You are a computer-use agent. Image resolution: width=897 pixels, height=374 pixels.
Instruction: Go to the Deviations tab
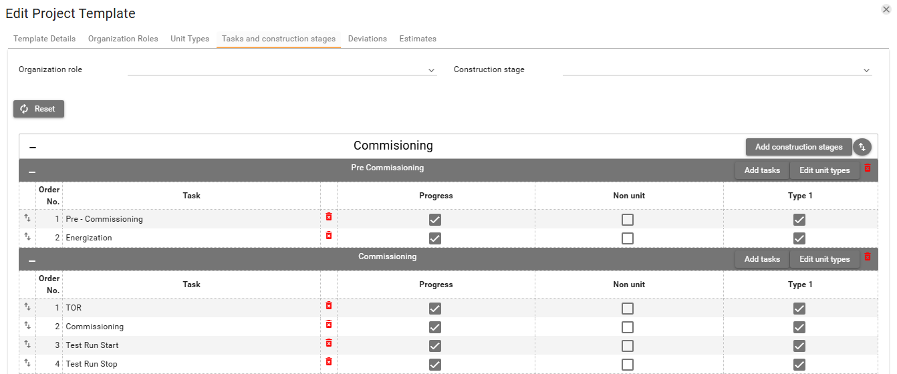pyautogui.click(x=368, y=39)
